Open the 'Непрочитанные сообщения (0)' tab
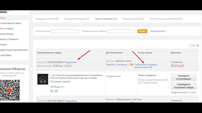This screenshot has height=113, width=202. 166,19
